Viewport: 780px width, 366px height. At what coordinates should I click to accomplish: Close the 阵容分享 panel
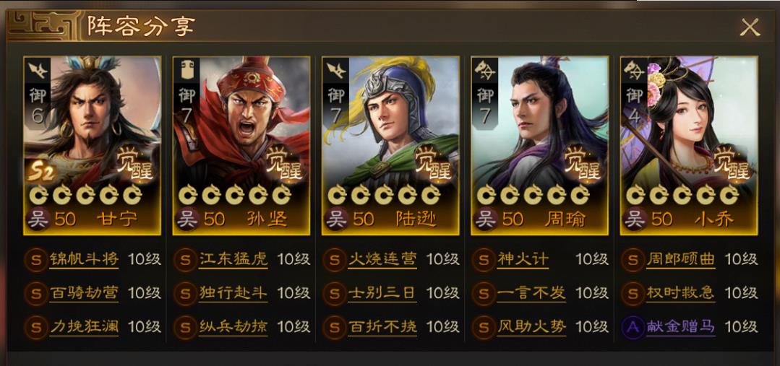(x=750, y=27)
